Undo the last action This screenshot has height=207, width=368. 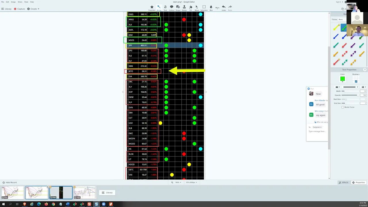click(224, 8)
